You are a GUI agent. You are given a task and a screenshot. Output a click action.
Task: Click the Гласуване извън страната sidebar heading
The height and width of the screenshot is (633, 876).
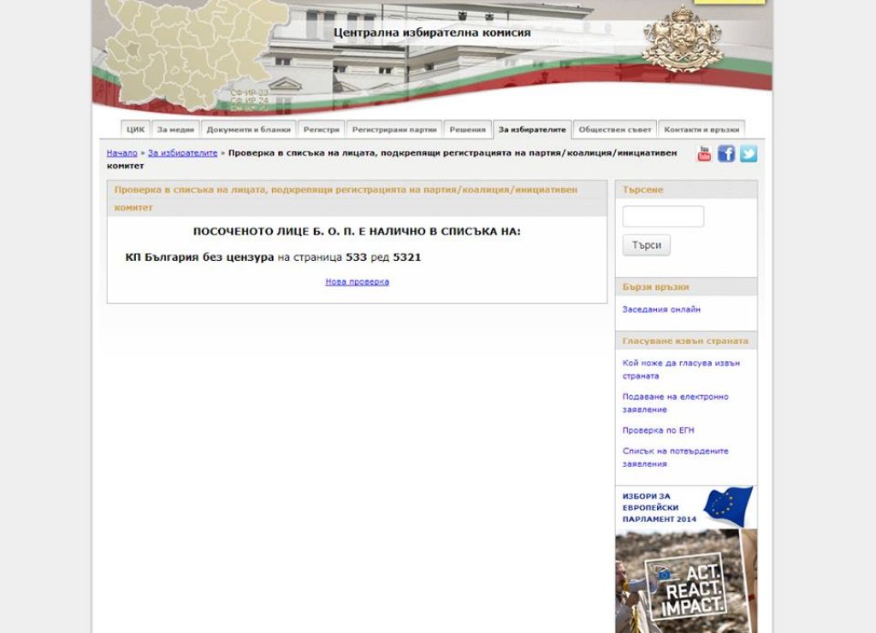[685, 340]
